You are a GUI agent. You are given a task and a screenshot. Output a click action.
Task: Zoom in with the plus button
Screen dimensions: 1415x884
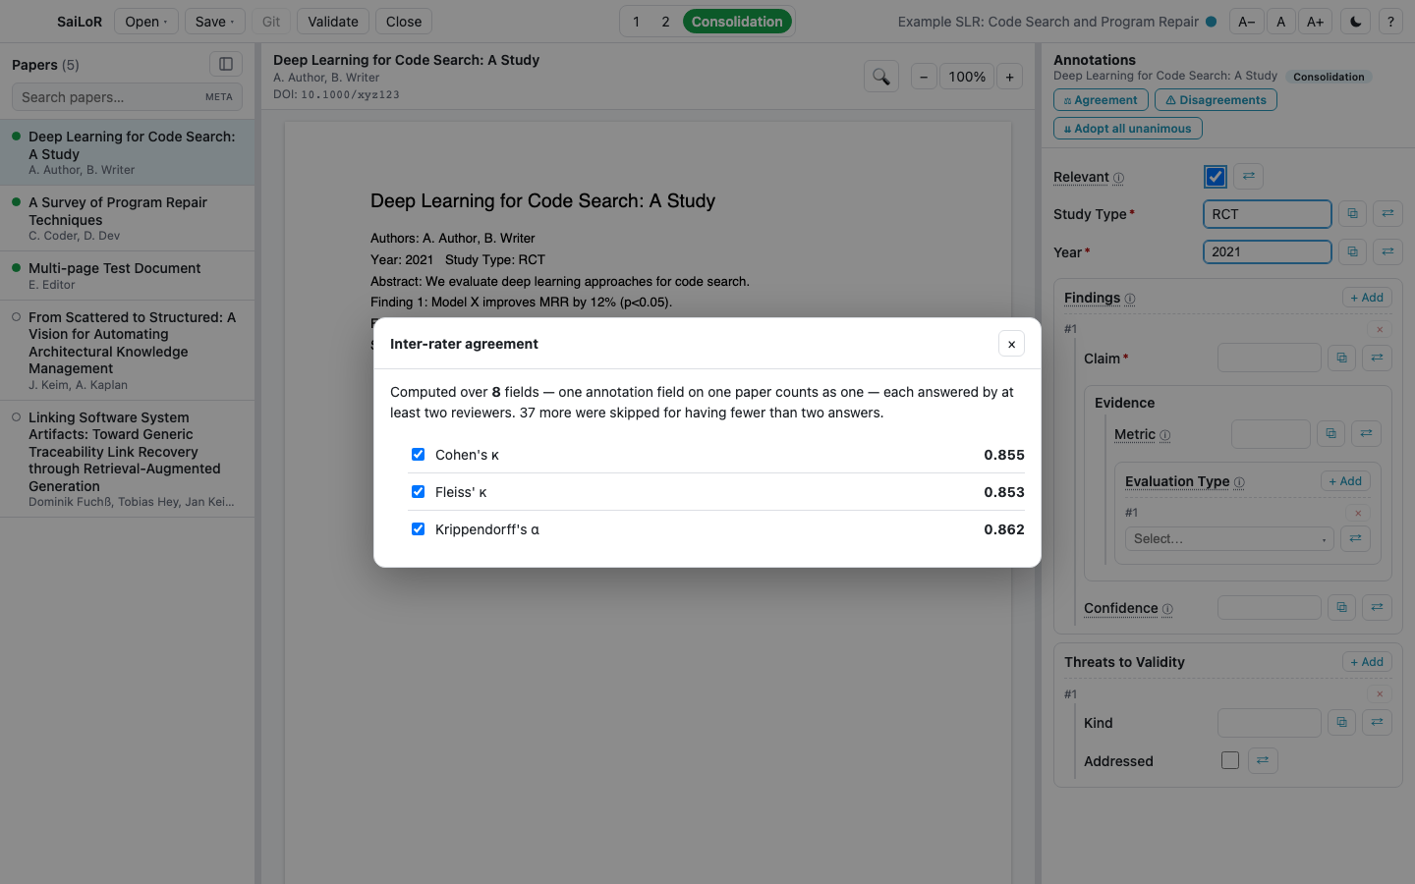click(1009, 77)
